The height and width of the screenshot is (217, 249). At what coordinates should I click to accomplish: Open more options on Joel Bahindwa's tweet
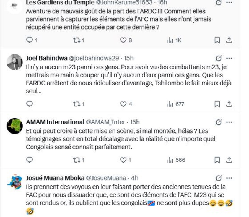tap(229, 58)
